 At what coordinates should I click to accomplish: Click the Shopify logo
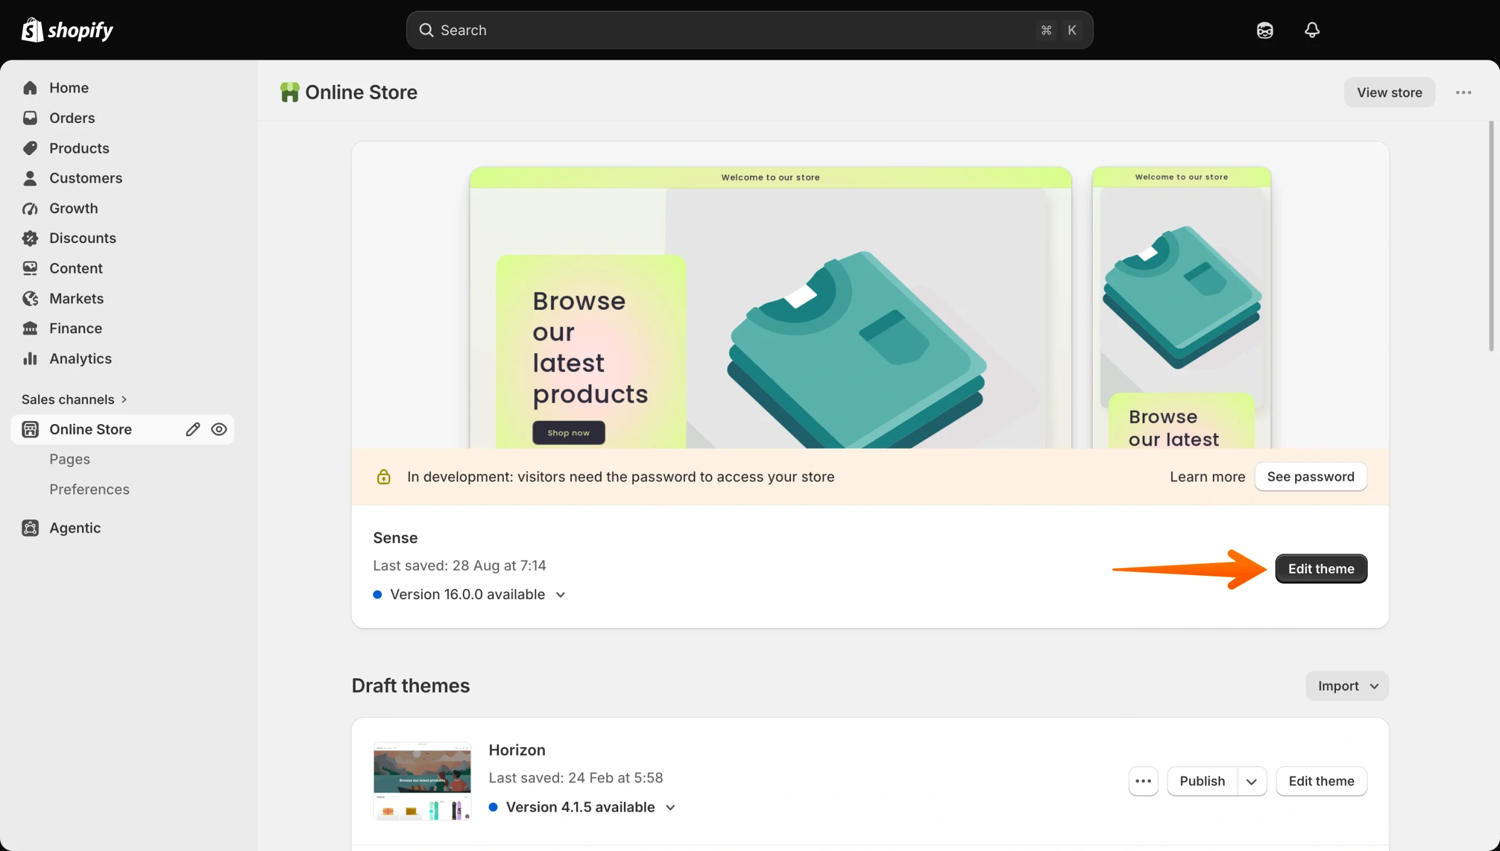[x=67, y=30]
